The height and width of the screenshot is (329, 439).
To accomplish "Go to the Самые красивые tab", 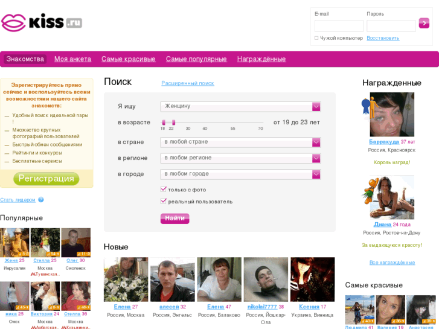I will 129,59.
